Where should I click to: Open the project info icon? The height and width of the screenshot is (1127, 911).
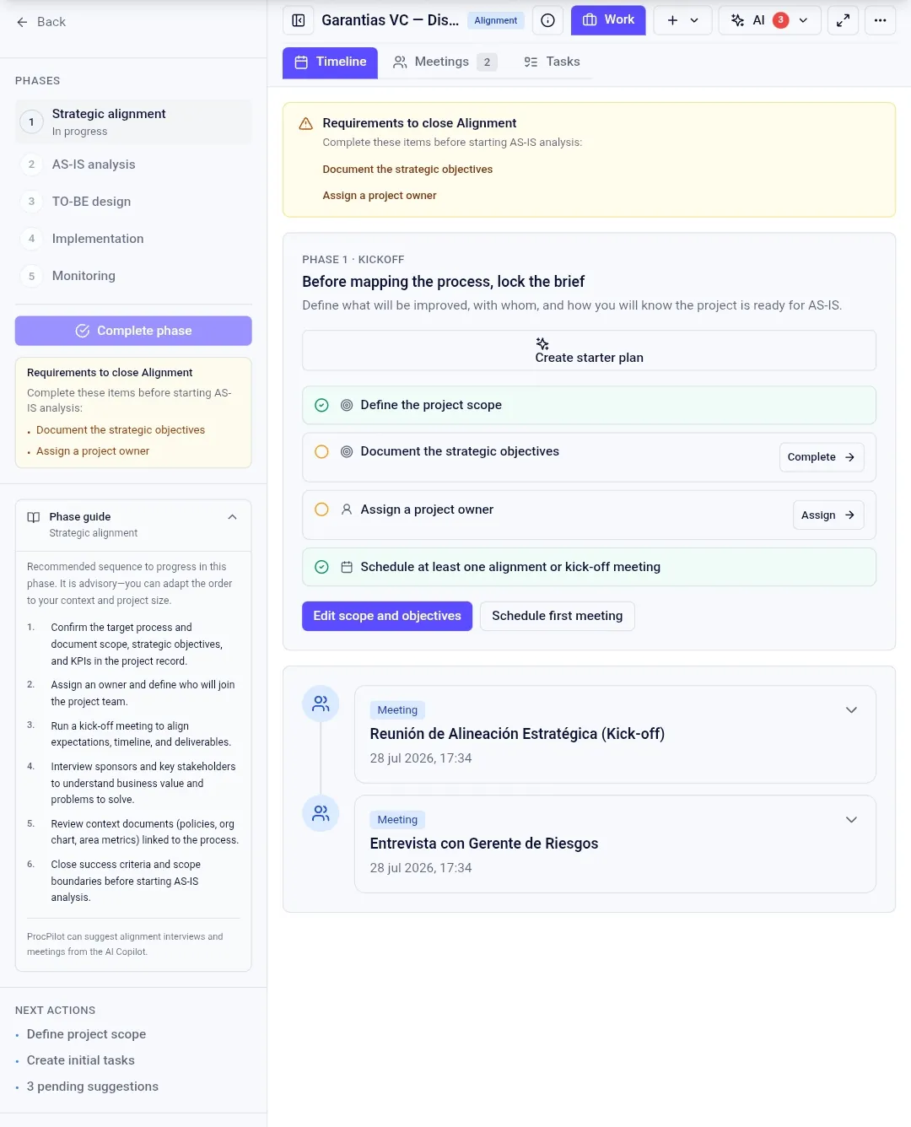(x=548, y=20)
